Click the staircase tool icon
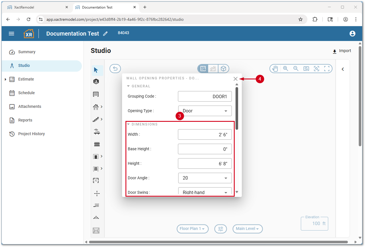 pos(96,120)
